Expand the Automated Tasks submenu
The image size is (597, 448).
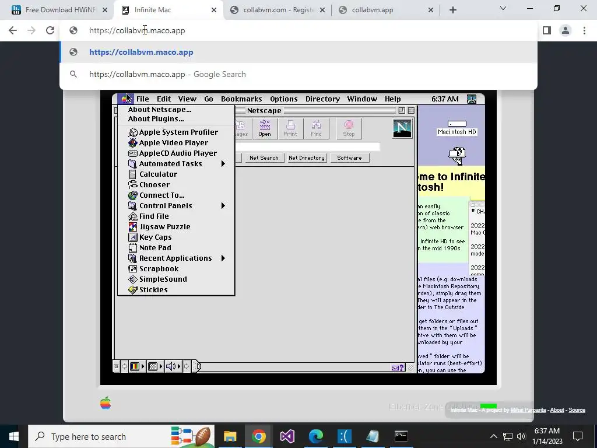coord(176,164)
